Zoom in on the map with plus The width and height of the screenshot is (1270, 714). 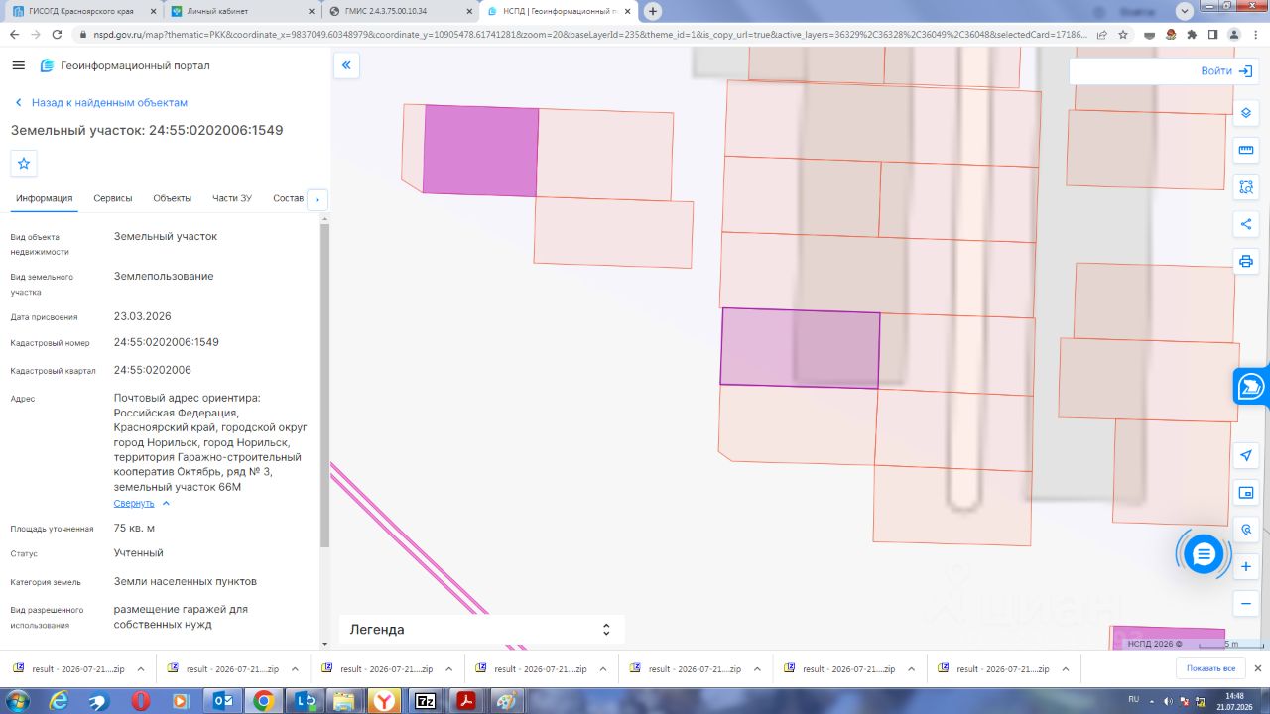pyautogui.click(x=1246, y=566)
